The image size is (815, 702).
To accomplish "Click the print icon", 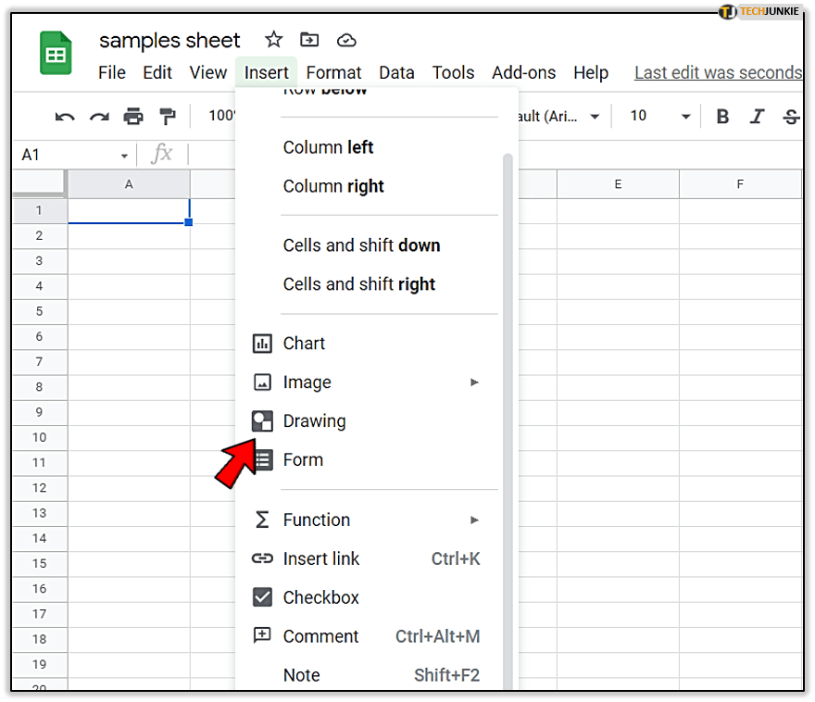I will click(133, 116).
